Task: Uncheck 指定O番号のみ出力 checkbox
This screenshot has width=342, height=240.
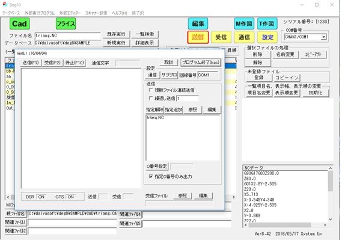Action: 151,176
